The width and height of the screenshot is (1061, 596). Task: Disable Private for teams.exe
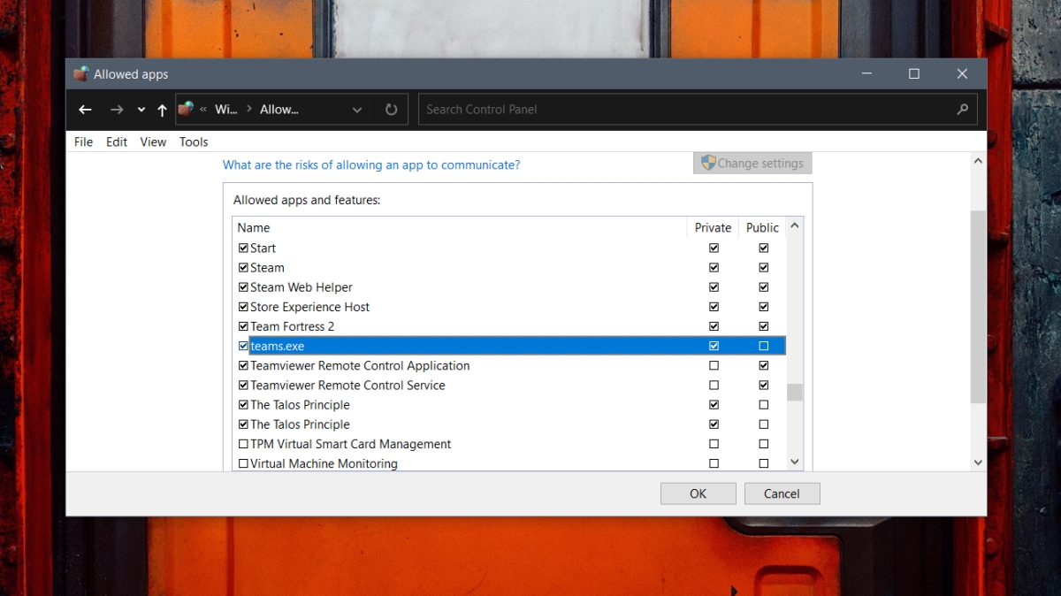click(714, 346)
